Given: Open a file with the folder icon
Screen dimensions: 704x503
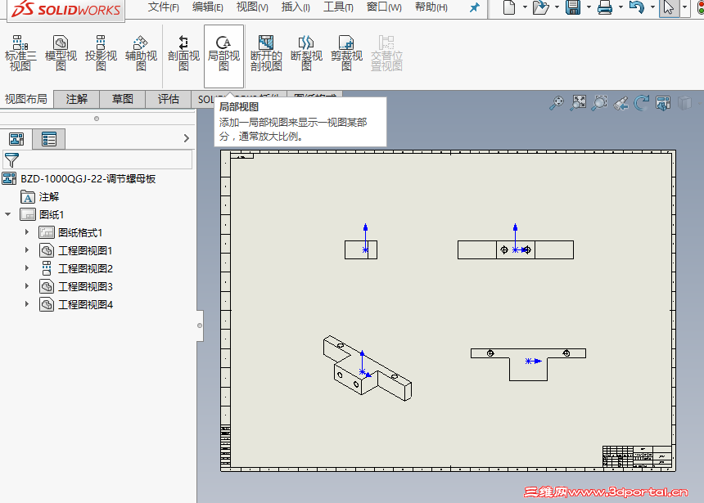Looking at the screenshot, I should tap(540, 7).
